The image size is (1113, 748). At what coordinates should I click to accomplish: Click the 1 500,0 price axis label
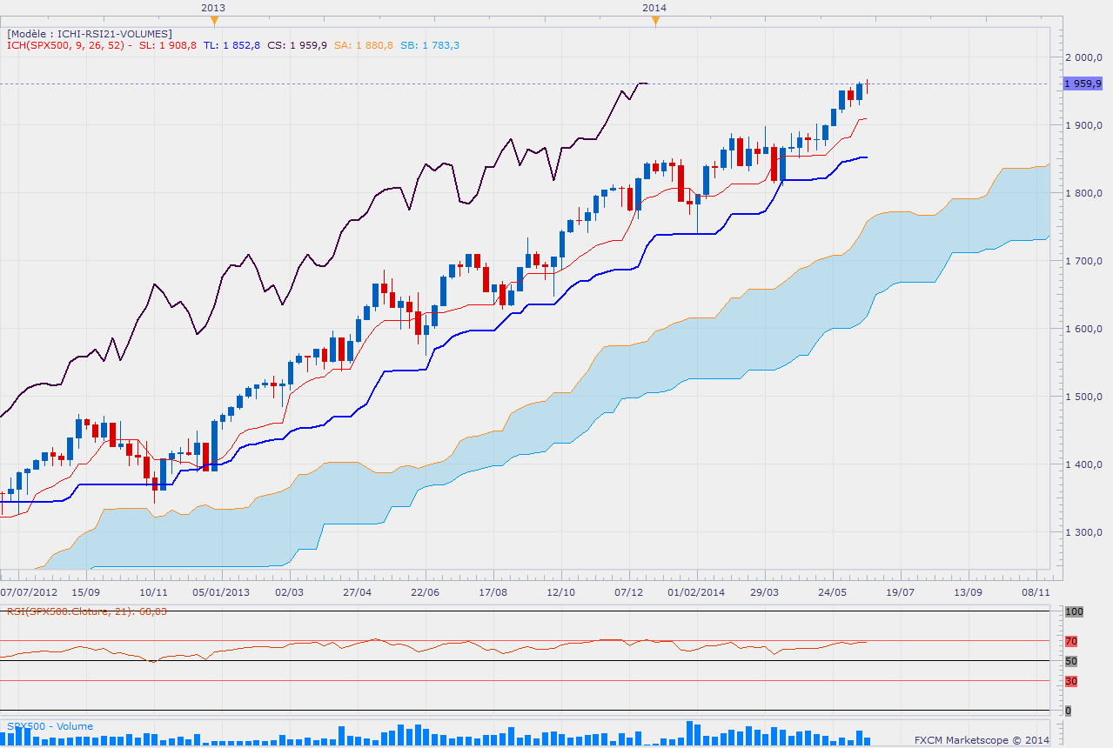click(x=1084, y=397)
